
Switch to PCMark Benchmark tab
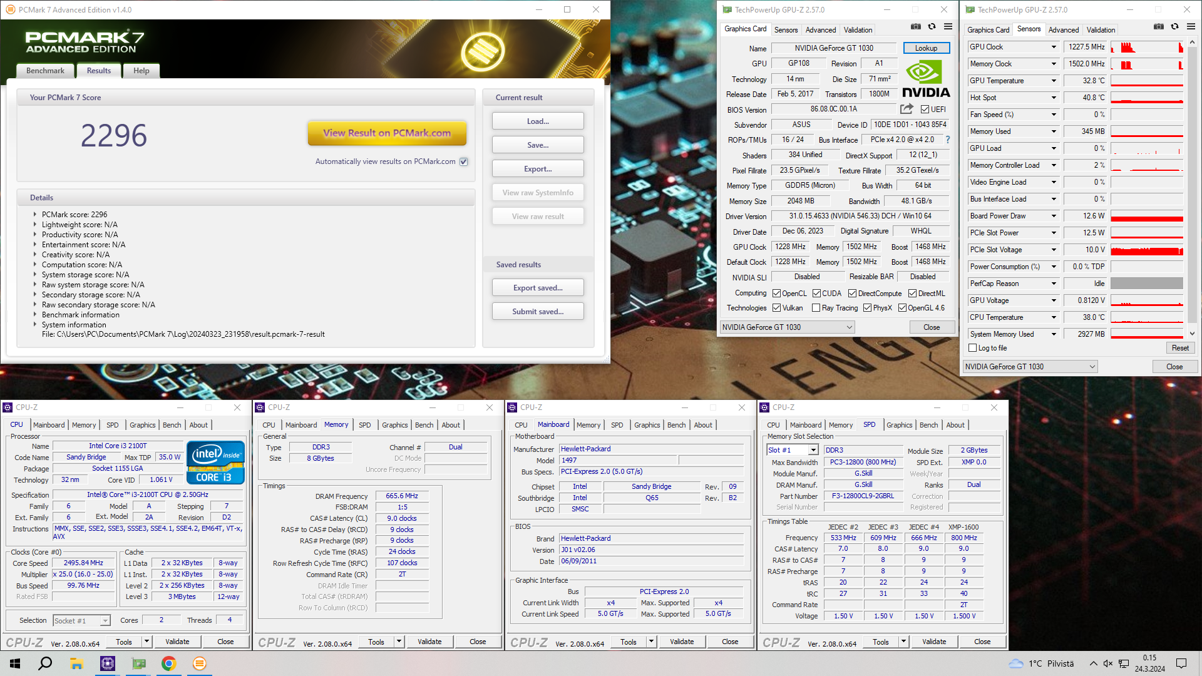[45, 71]
